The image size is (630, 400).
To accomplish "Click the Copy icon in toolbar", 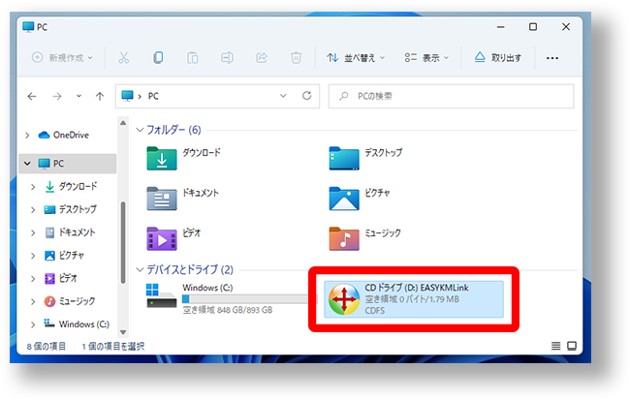I will click(x=158, y=58).
